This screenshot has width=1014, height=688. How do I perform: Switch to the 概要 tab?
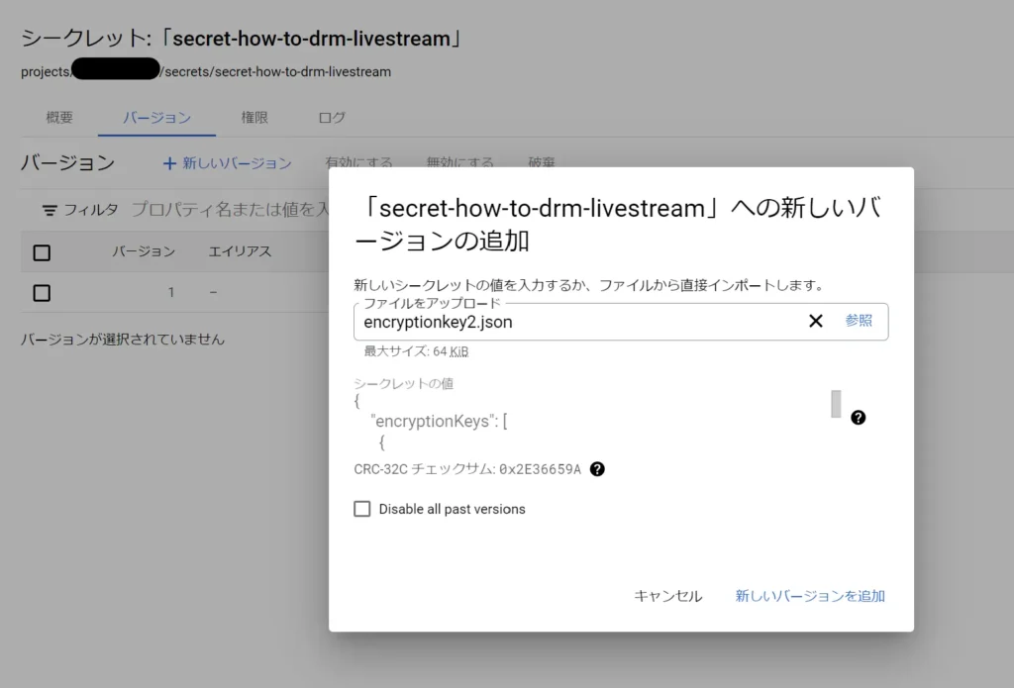coord(59,118)
